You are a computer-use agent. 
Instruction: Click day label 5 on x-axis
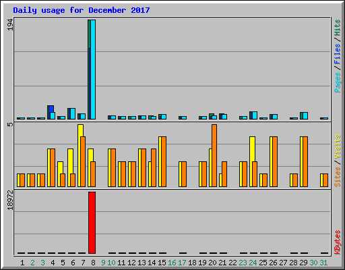[x=63, y=263]
